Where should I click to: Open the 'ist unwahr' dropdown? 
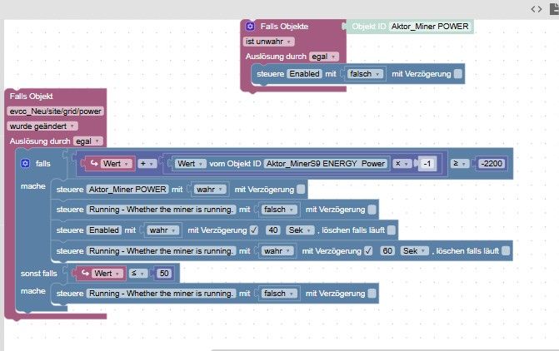(x=269, y=42)
